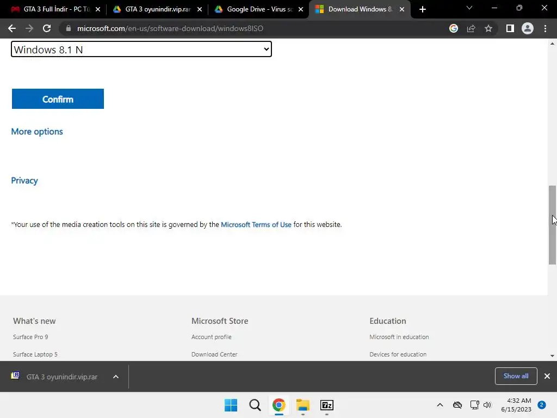
Task: Go back to the previous page
Action: tap(12, 28)
